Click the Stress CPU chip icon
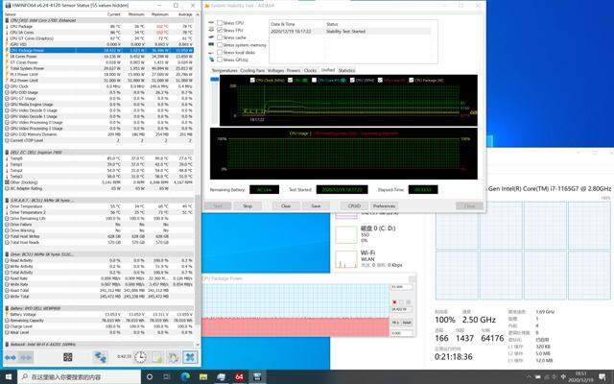This screenshot has height=384, width=614. coord(211,23)
